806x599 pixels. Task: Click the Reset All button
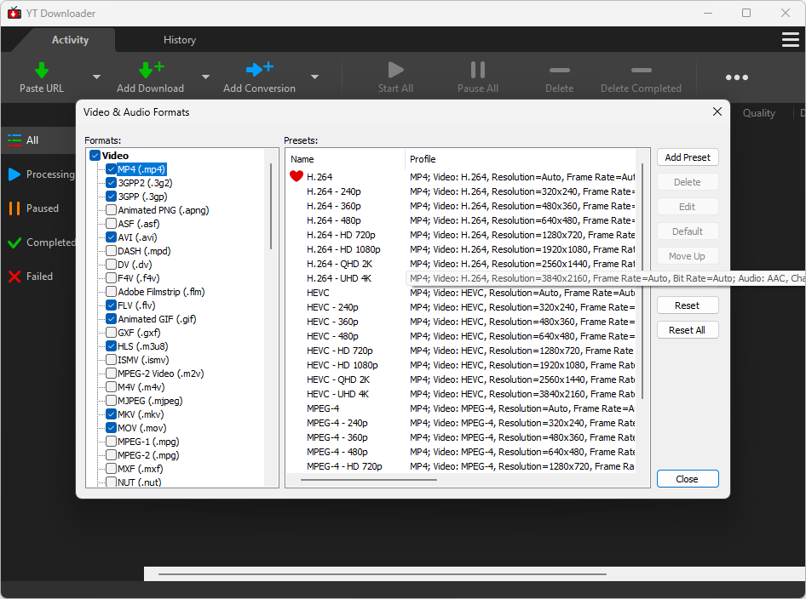pos(688,330)
